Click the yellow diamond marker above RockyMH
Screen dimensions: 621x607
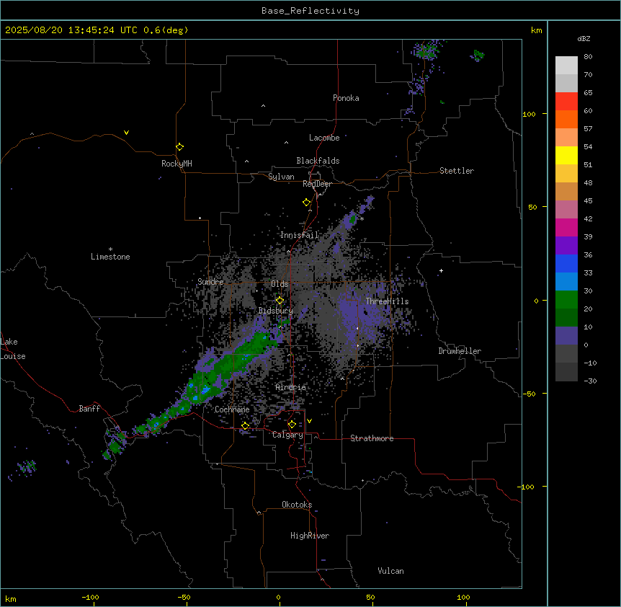point(179,147)
